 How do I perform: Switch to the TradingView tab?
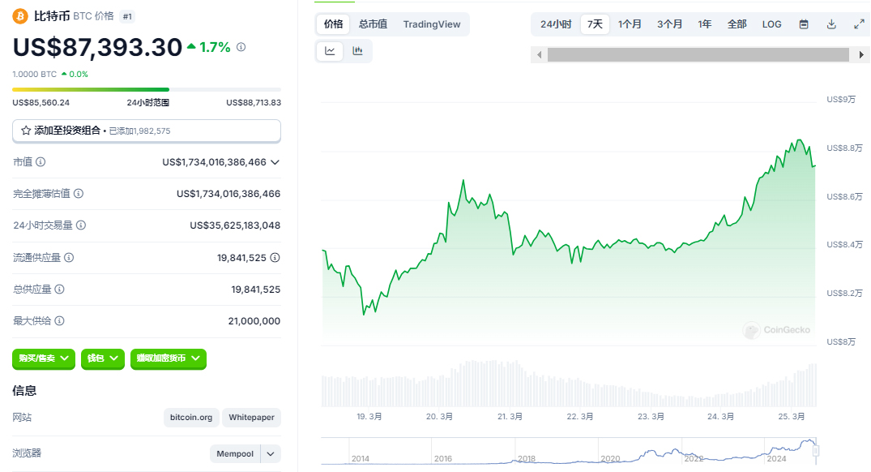tap(432, 24)
